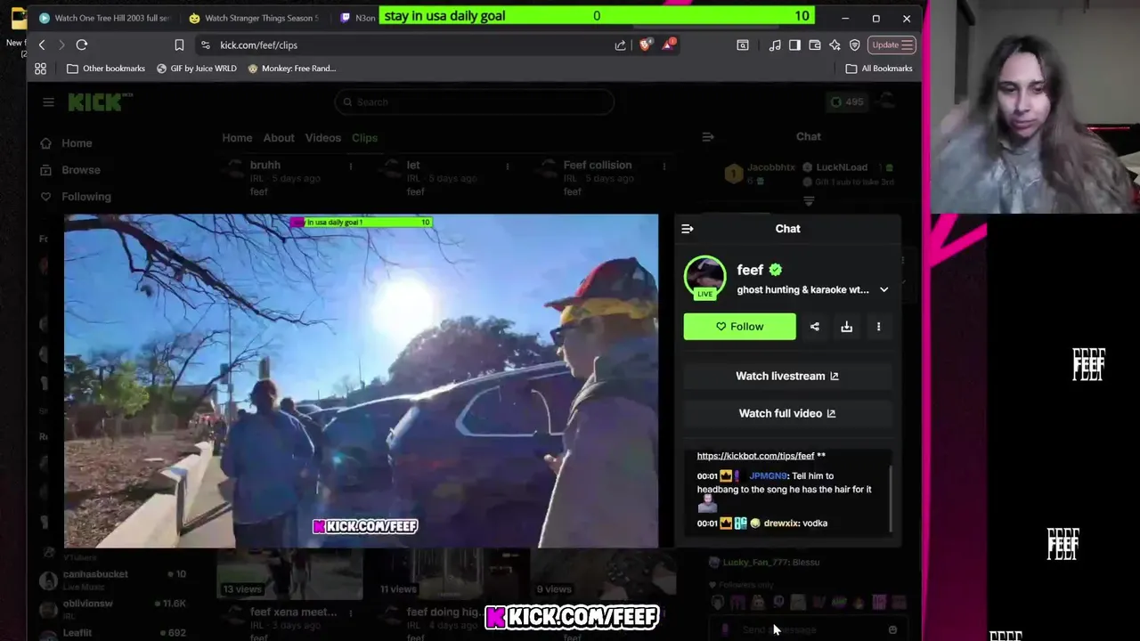Open GIF by Juice WRLD bookmark
The width and height of the screenshot is (1140, 641).
[x=197, y=69]
